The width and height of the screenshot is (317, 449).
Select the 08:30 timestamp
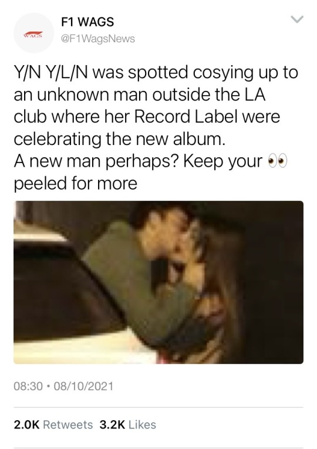tap(28, 386)
